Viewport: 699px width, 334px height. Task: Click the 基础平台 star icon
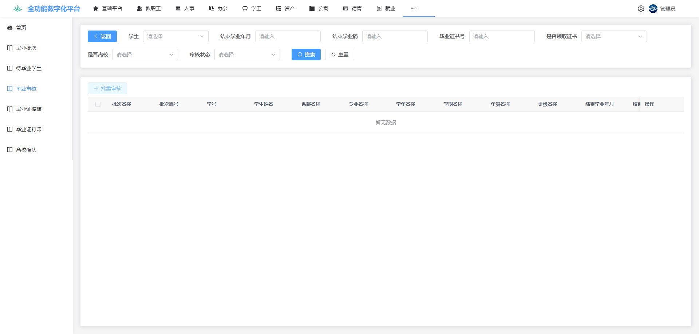tap(96, 8)
